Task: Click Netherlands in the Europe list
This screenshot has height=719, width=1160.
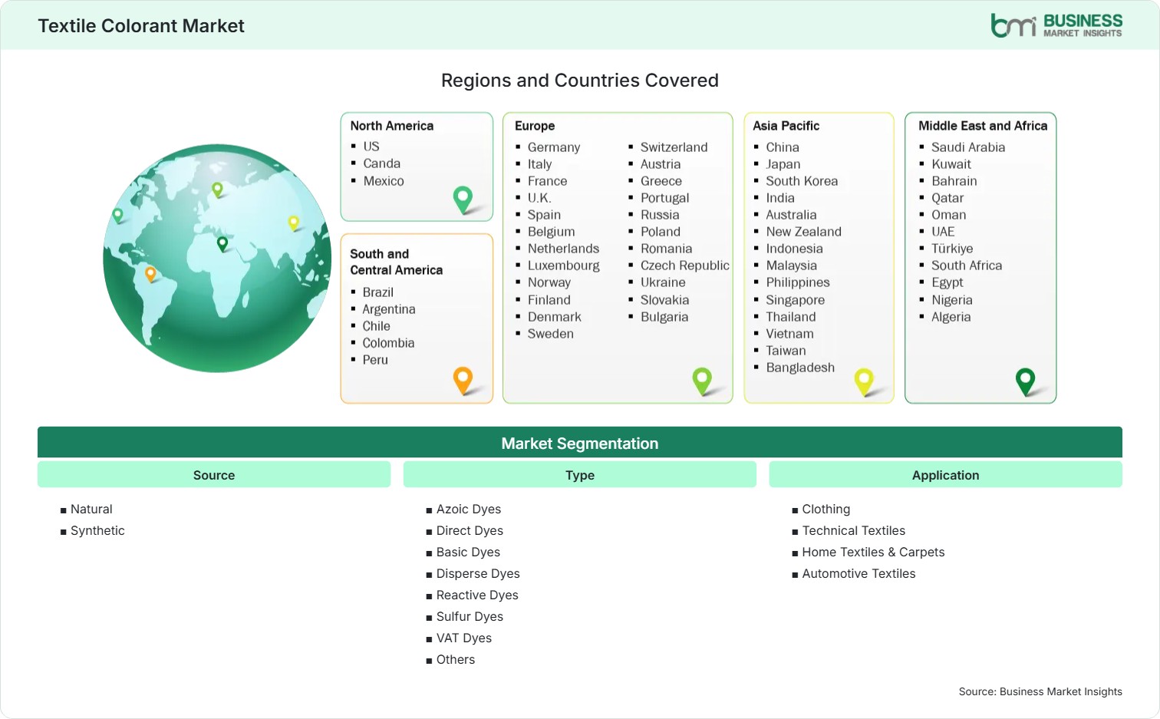Action: click(x=564, y=249)
